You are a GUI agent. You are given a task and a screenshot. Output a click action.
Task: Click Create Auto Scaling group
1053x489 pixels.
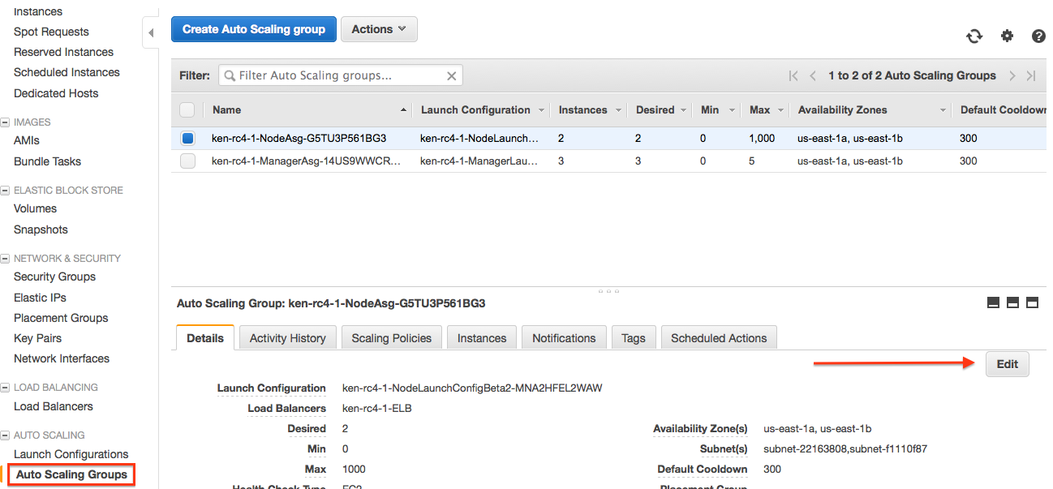pyautogui.click(x=253, y=28)
